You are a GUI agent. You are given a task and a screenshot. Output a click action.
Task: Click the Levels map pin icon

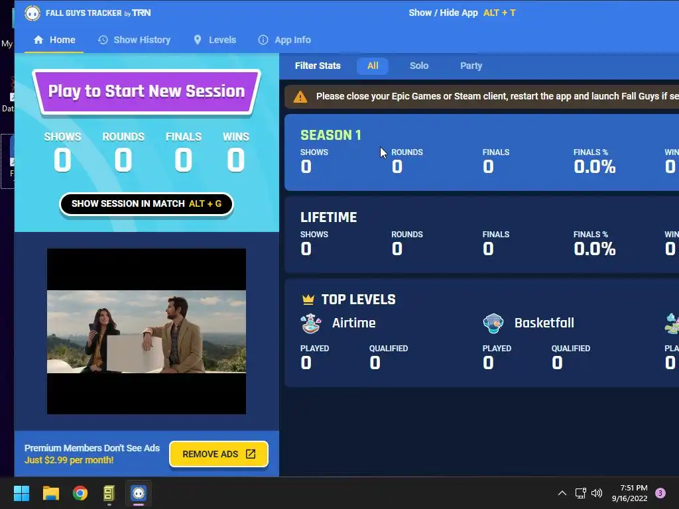[x=198, y=40]
